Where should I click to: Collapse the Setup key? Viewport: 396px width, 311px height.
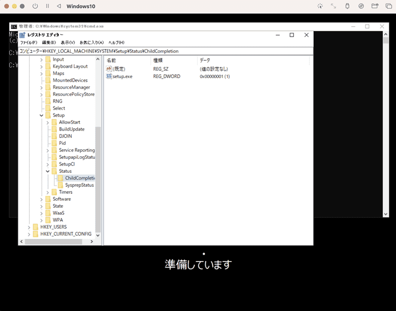point(42,115)
